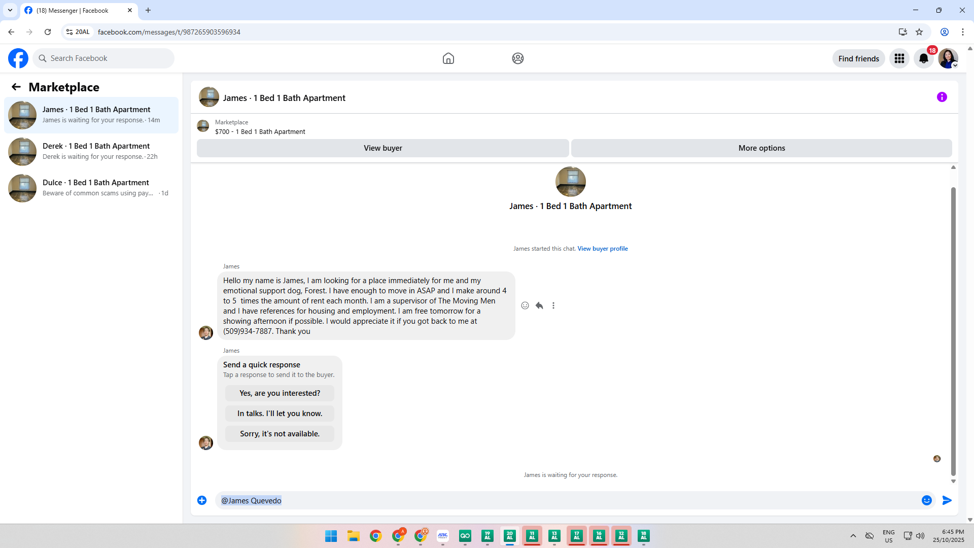The image size is (974, 548).
Task: Open three-dot menu on James's message
Action: (553, 305)
